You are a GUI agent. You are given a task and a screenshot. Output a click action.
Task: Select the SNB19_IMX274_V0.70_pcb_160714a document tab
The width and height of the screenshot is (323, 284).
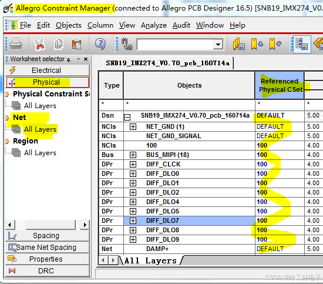tap(168, 63)
